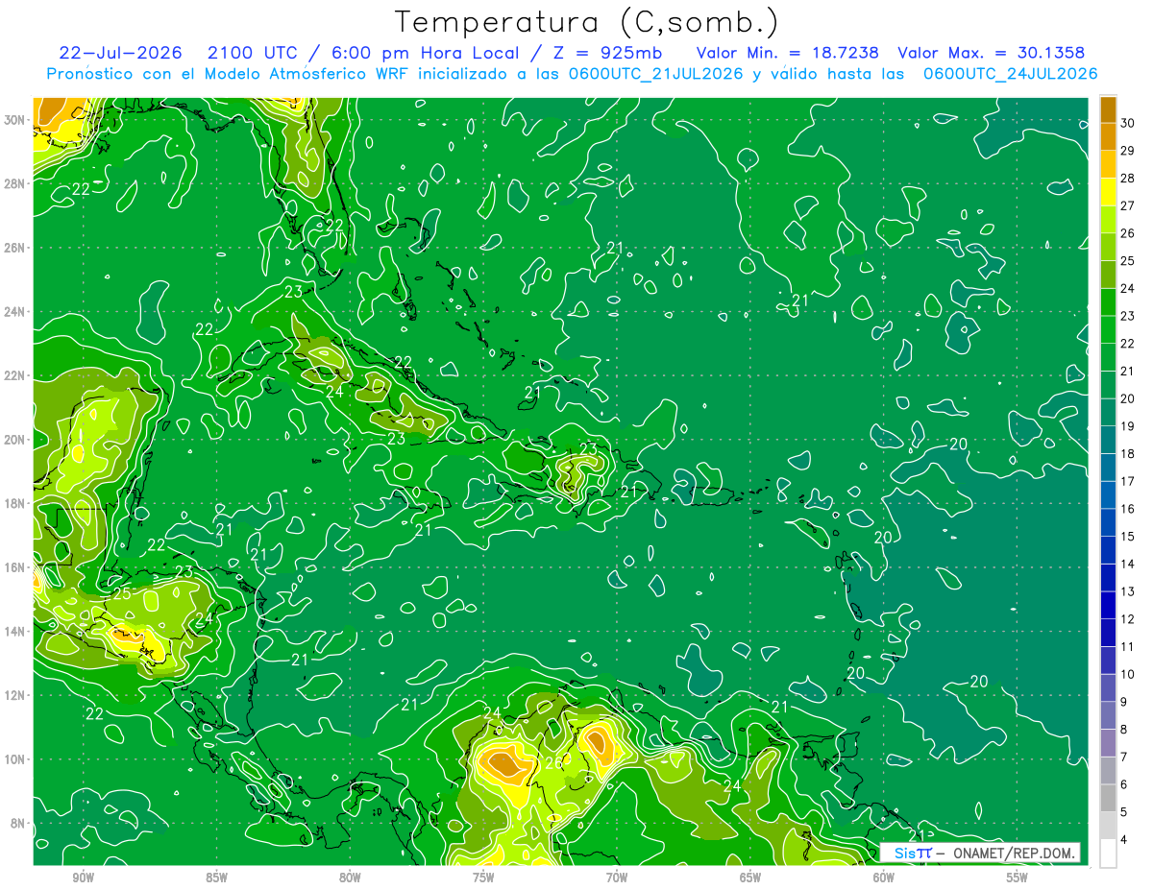The height and width of the screenshot is (890, 1153).
Task: Click the '14N' latitude axis label
Action: [x=16, y=632]
